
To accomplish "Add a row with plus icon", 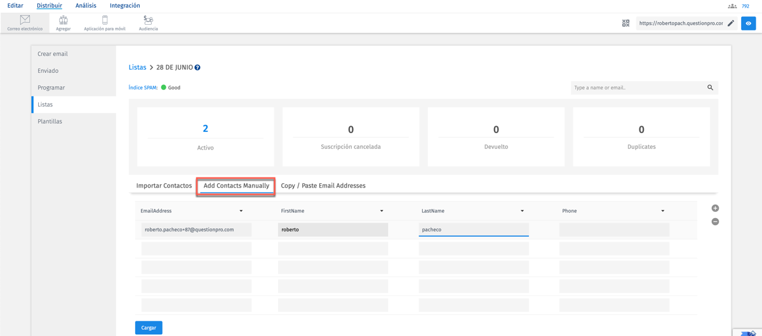I will pos(715,208).
